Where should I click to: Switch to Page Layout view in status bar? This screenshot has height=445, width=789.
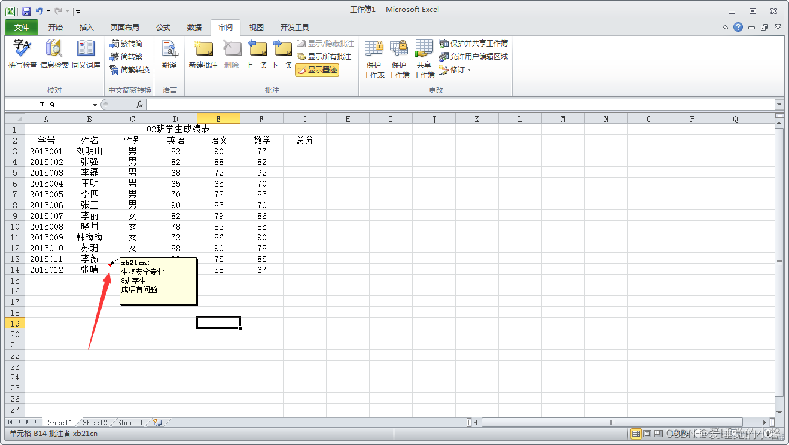click(x=647, y=433)
